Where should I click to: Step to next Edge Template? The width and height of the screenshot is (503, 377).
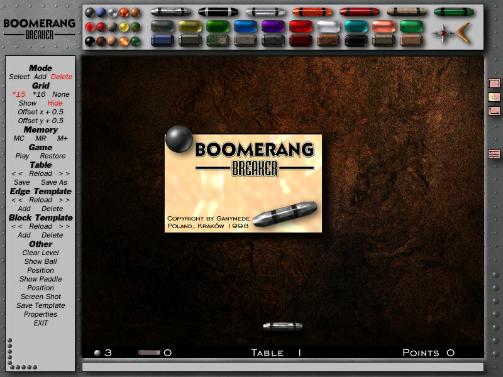[64, 200]
